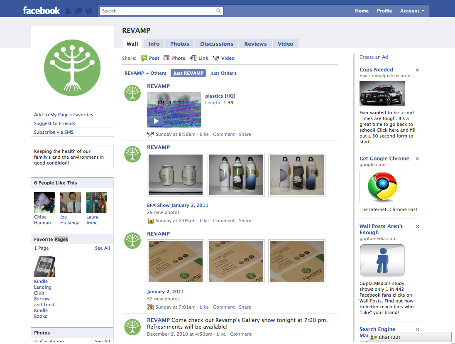
Task: Click Suggest to Friends
Action: click(x=54, y=123)
